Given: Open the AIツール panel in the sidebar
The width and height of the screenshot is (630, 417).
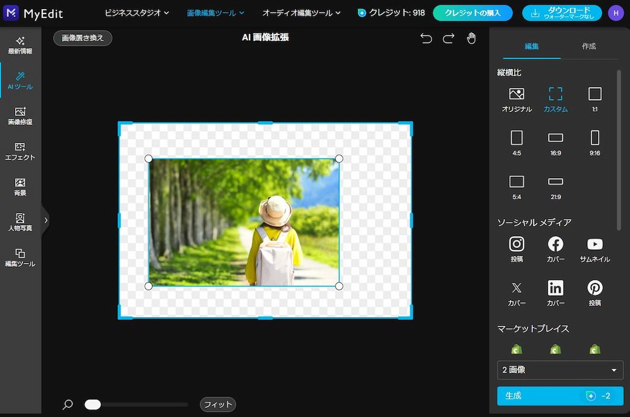Looking at the screenshot, I should pyautogui.click(x=20, y=80).
